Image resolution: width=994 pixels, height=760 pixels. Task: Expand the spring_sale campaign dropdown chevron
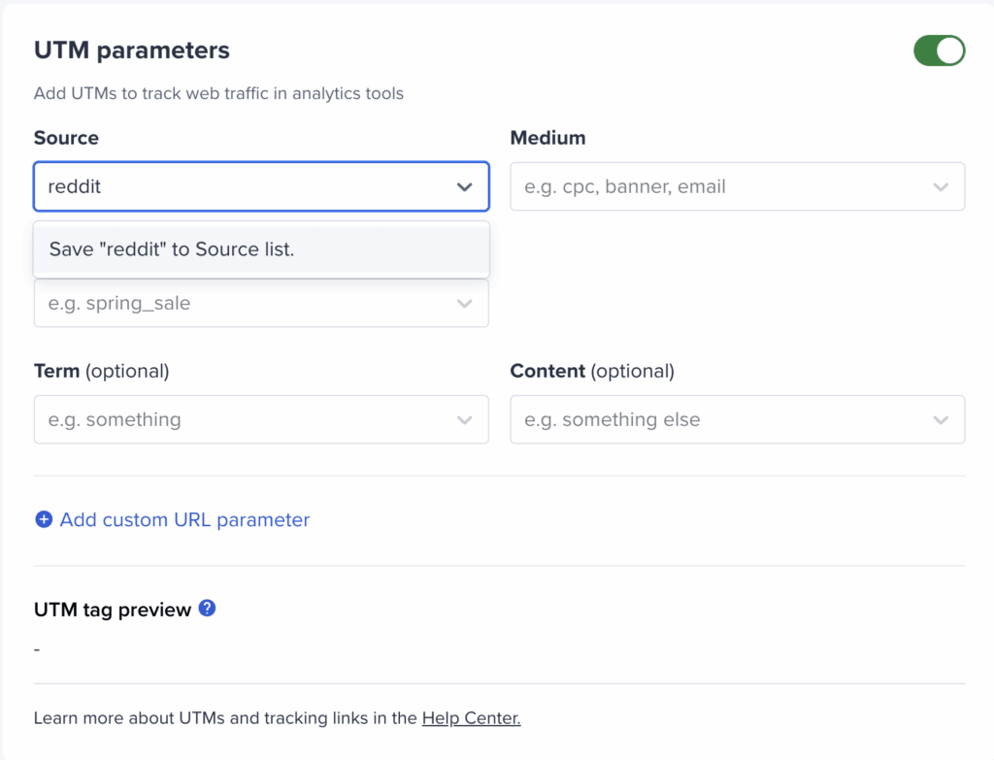[464, 303]
